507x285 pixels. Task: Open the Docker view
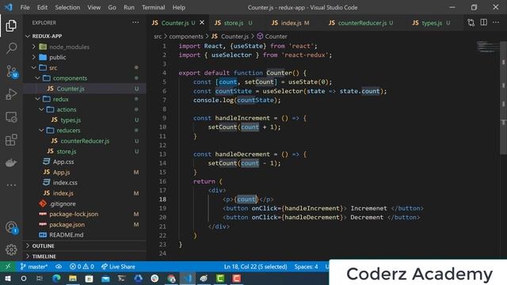click(11, 162)
